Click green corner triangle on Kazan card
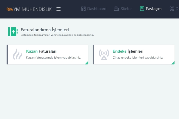The height and width of the screenshot is (119, 179). [x=87, y=63]
